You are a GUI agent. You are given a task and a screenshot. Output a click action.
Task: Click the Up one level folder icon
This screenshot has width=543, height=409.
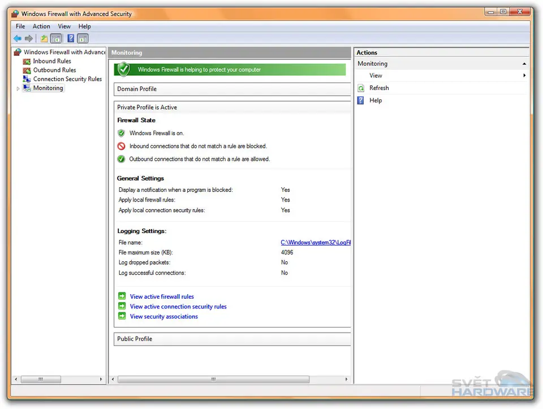click(44, 38)
